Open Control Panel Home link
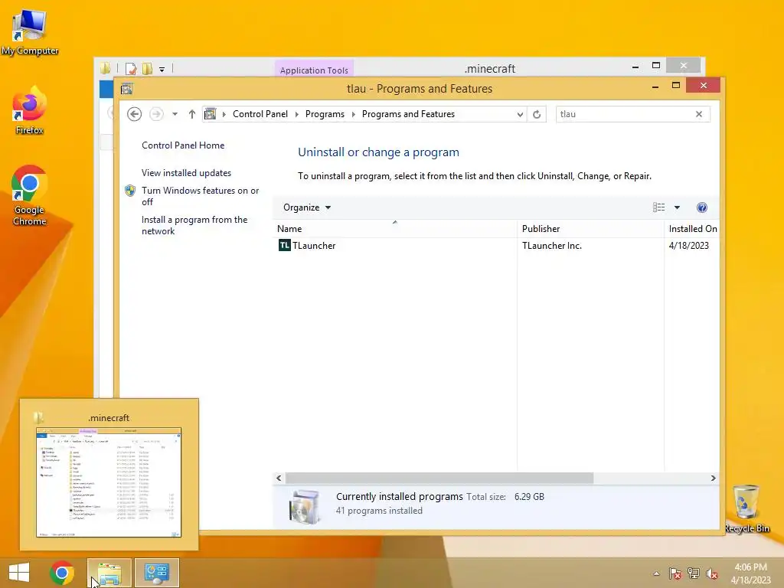 [x=183, y=145]
